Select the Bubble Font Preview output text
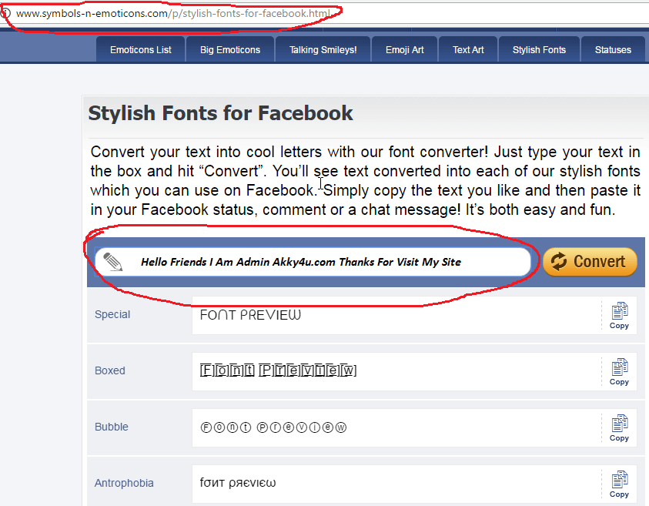Viewport: 649px width, 506px height. 273,427
